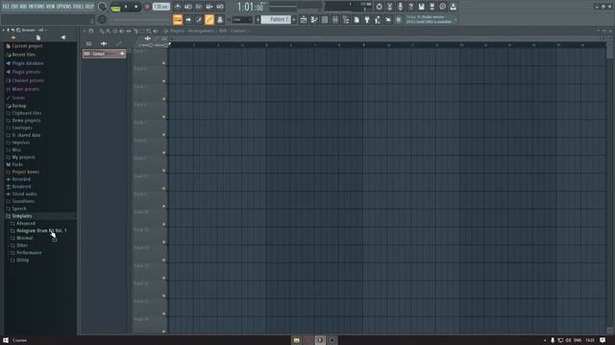
Task: Toggle multilink to controllers icon
Action: click(x=220, y=19)
